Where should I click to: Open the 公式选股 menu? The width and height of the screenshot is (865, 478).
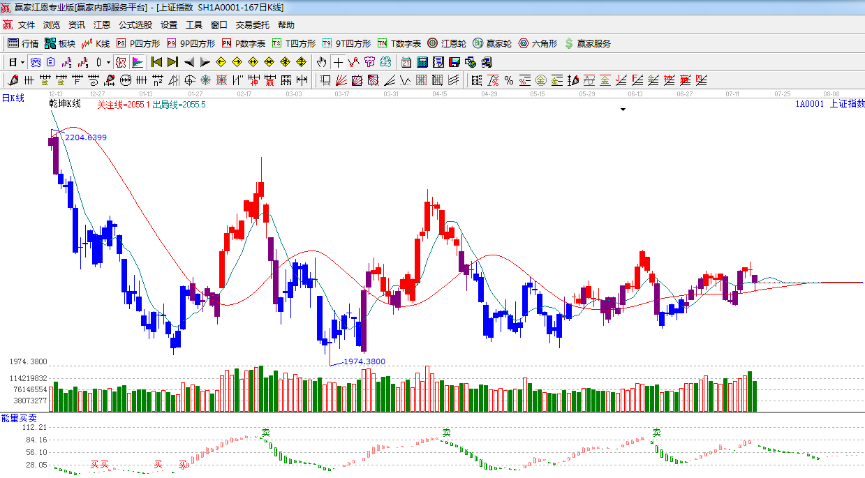pyautogui.click(x=135, y=24)
